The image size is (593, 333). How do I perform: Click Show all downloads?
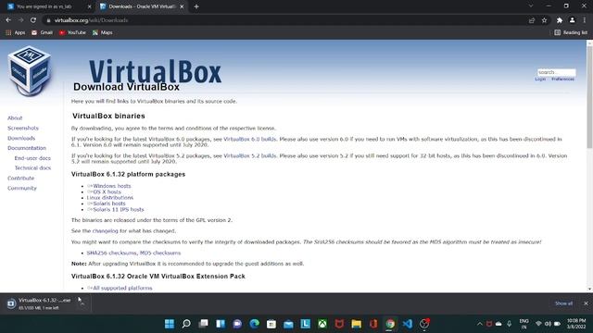coord(563,303)
